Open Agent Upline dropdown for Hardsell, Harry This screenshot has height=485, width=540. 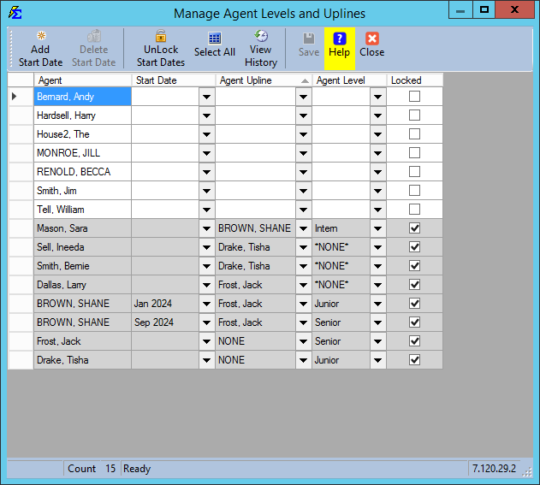pos(304,115)
